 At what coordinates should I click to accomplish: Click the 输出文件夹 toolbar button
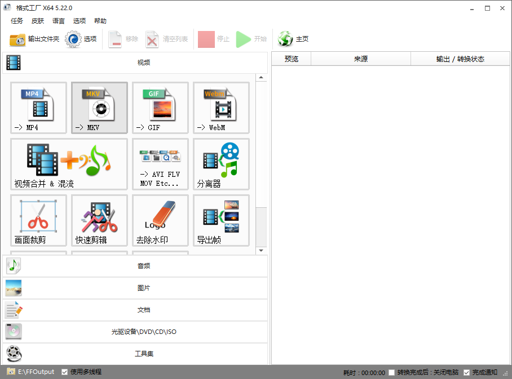(x=34, y=39)
